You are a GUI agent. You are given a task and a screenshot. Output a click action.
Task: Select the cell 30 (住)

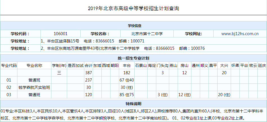tap(127, 87)
